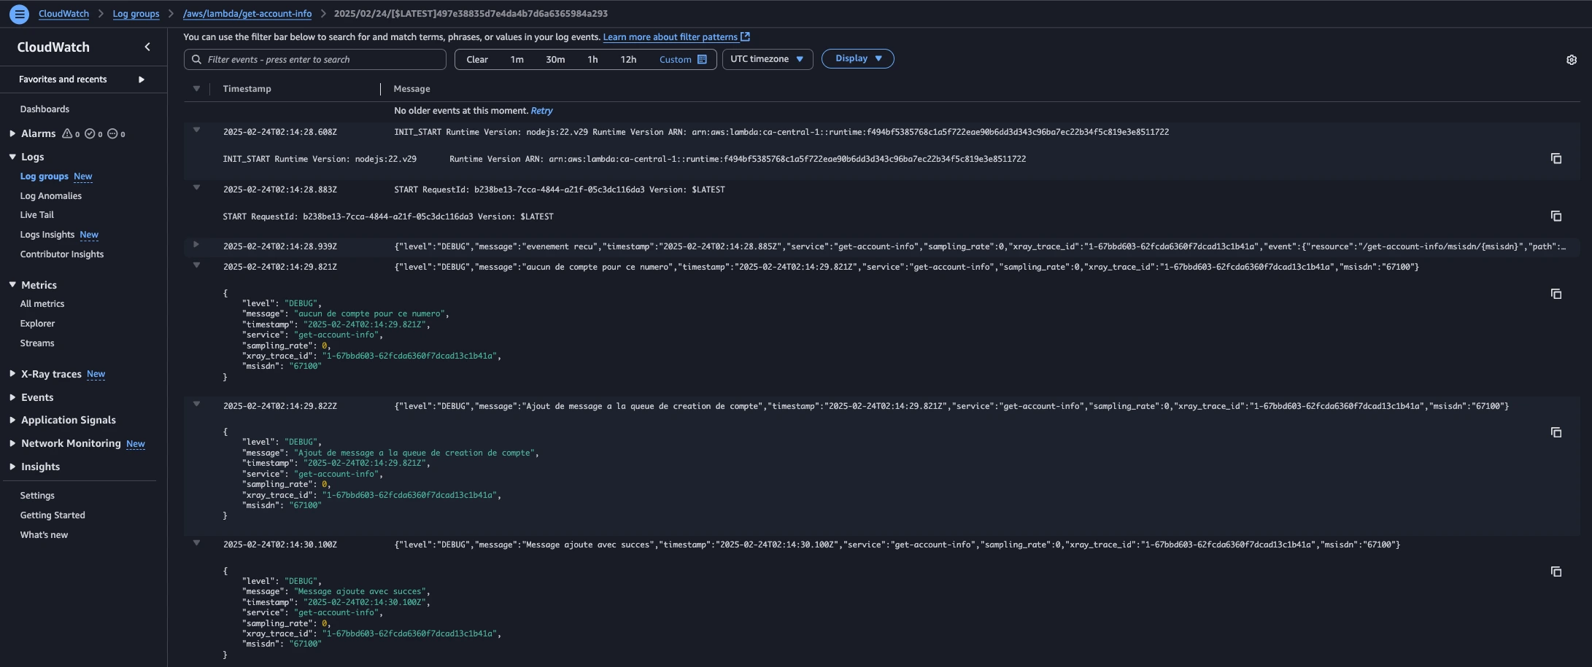Expand the Insights section
Viewport: 1592px width, 667px height.
pos(12,467)
